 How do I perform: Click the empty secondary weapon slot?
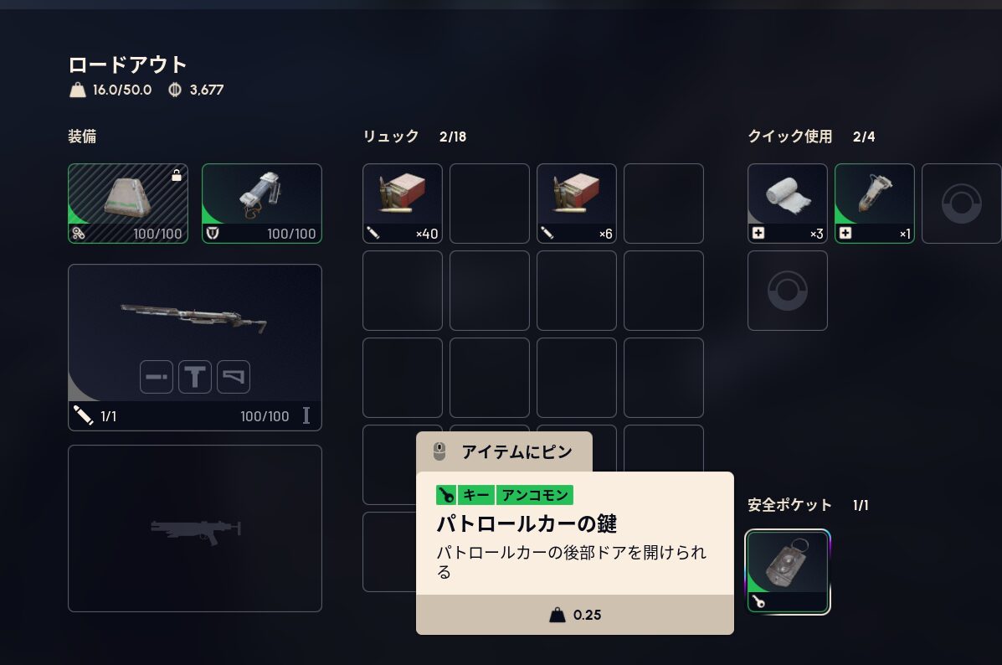coord(195,528)
